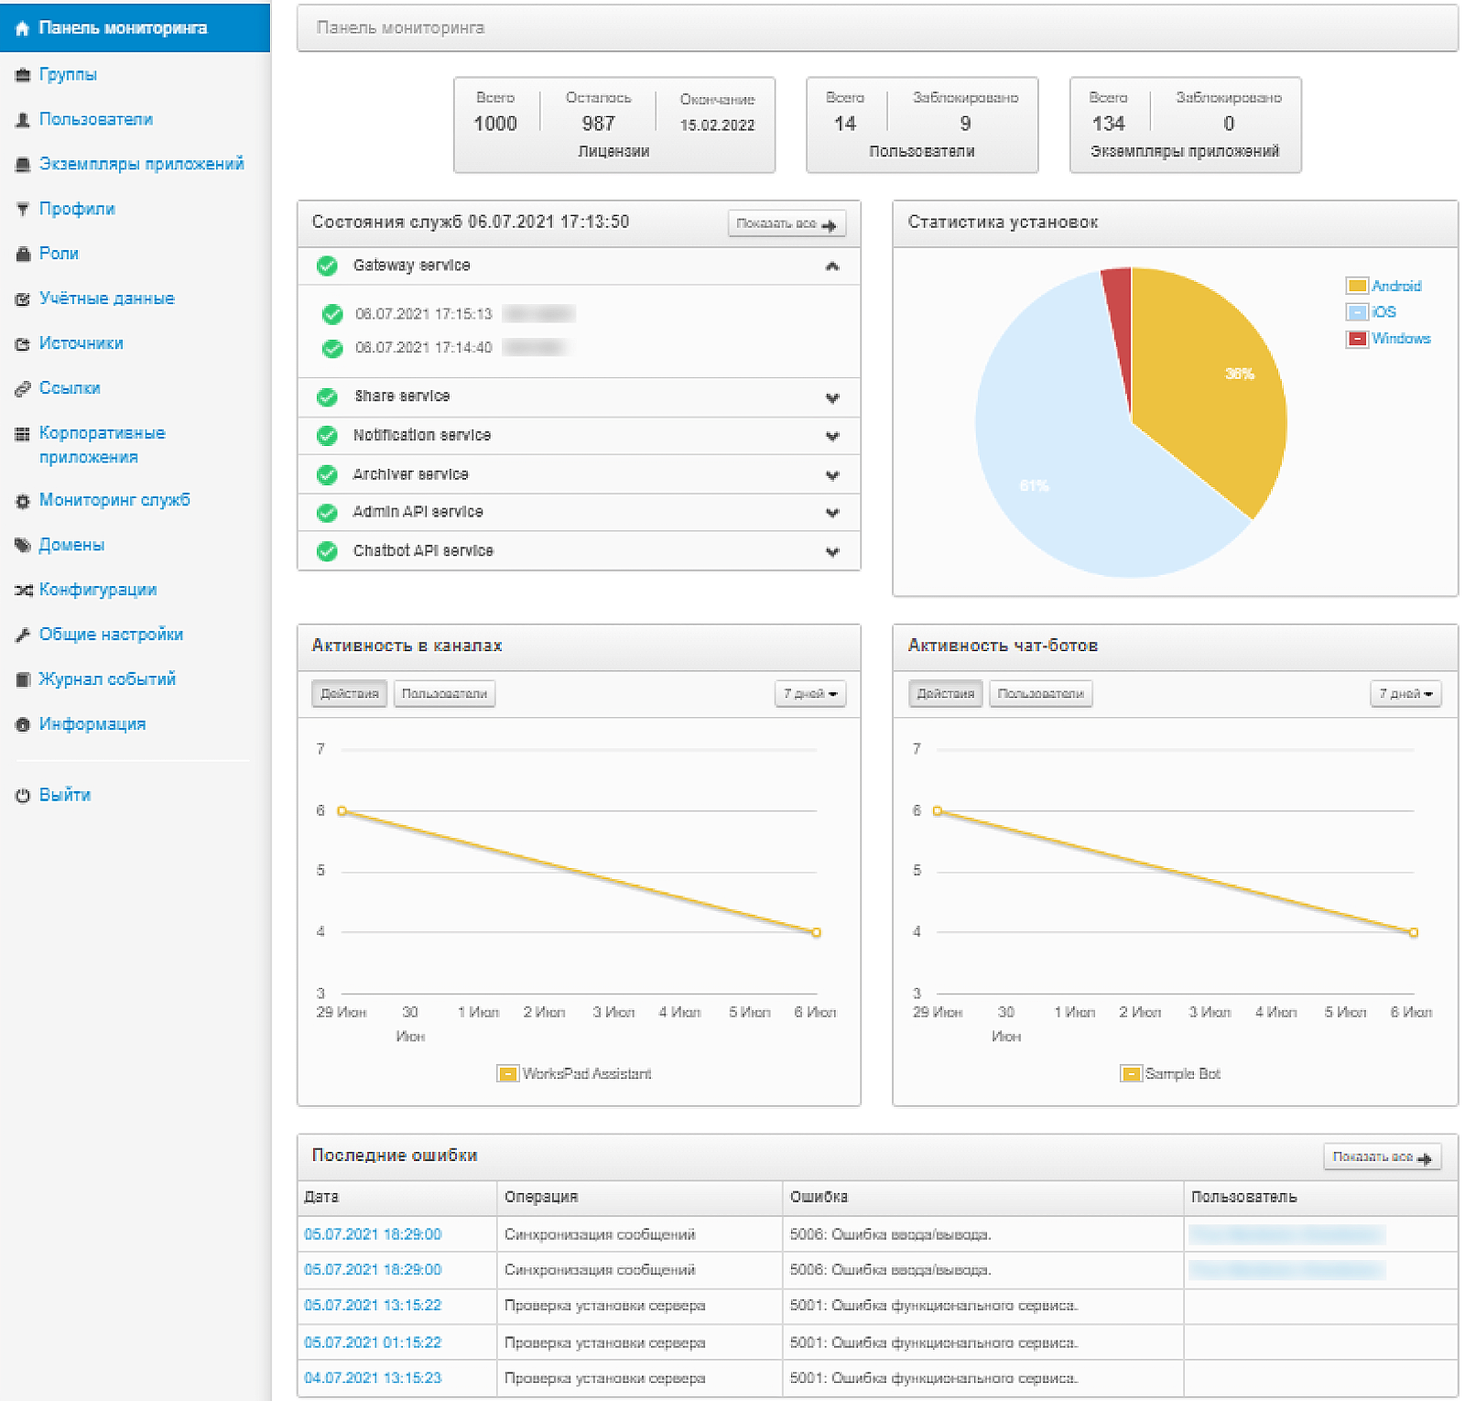Toggle Действия view in Активность в каналах
The height and width of the screenshot is (1401, 1465).
tap(349, 694)
